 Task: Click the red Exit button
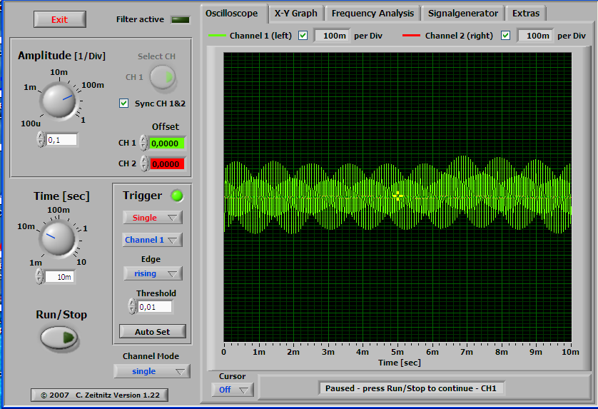coord(59,19)
